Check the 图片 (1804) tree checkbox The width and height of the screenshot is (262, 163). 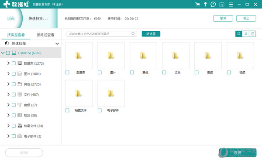(x=14, y=74)
